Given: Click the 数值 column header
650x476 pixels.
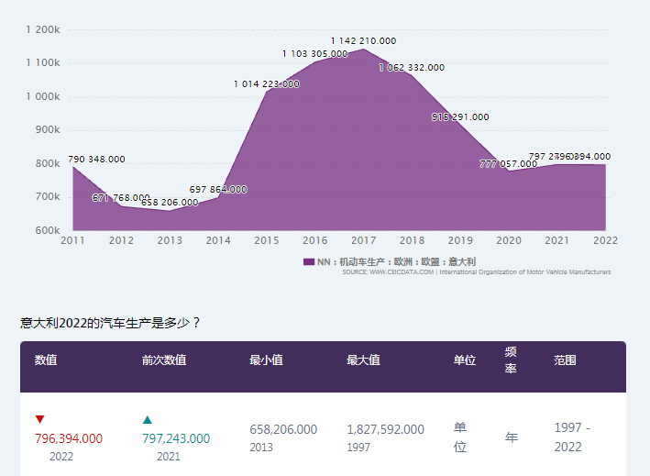Looking at the screenshot, I should point(46,360).
